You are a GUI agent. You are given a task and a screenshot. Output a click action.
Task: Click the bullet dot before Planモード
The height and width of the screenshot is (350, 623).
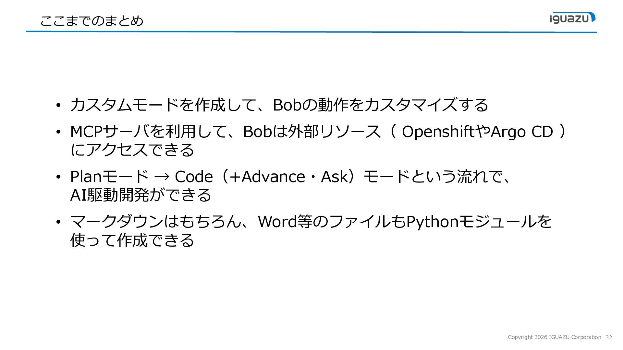pos(58,177)
